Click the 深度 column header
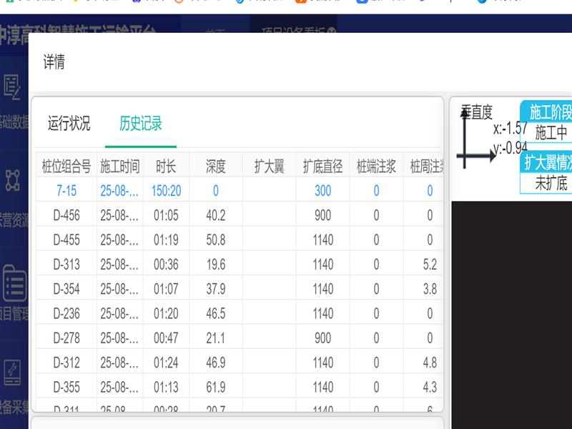This screenshot has width=572, height=429. [x=215, y=167]
